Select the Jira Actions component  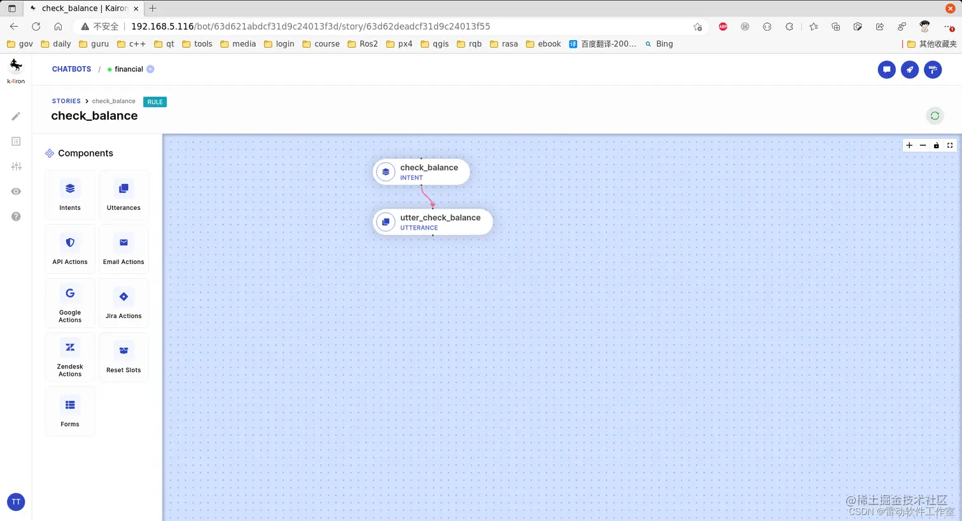click(123, 303)
